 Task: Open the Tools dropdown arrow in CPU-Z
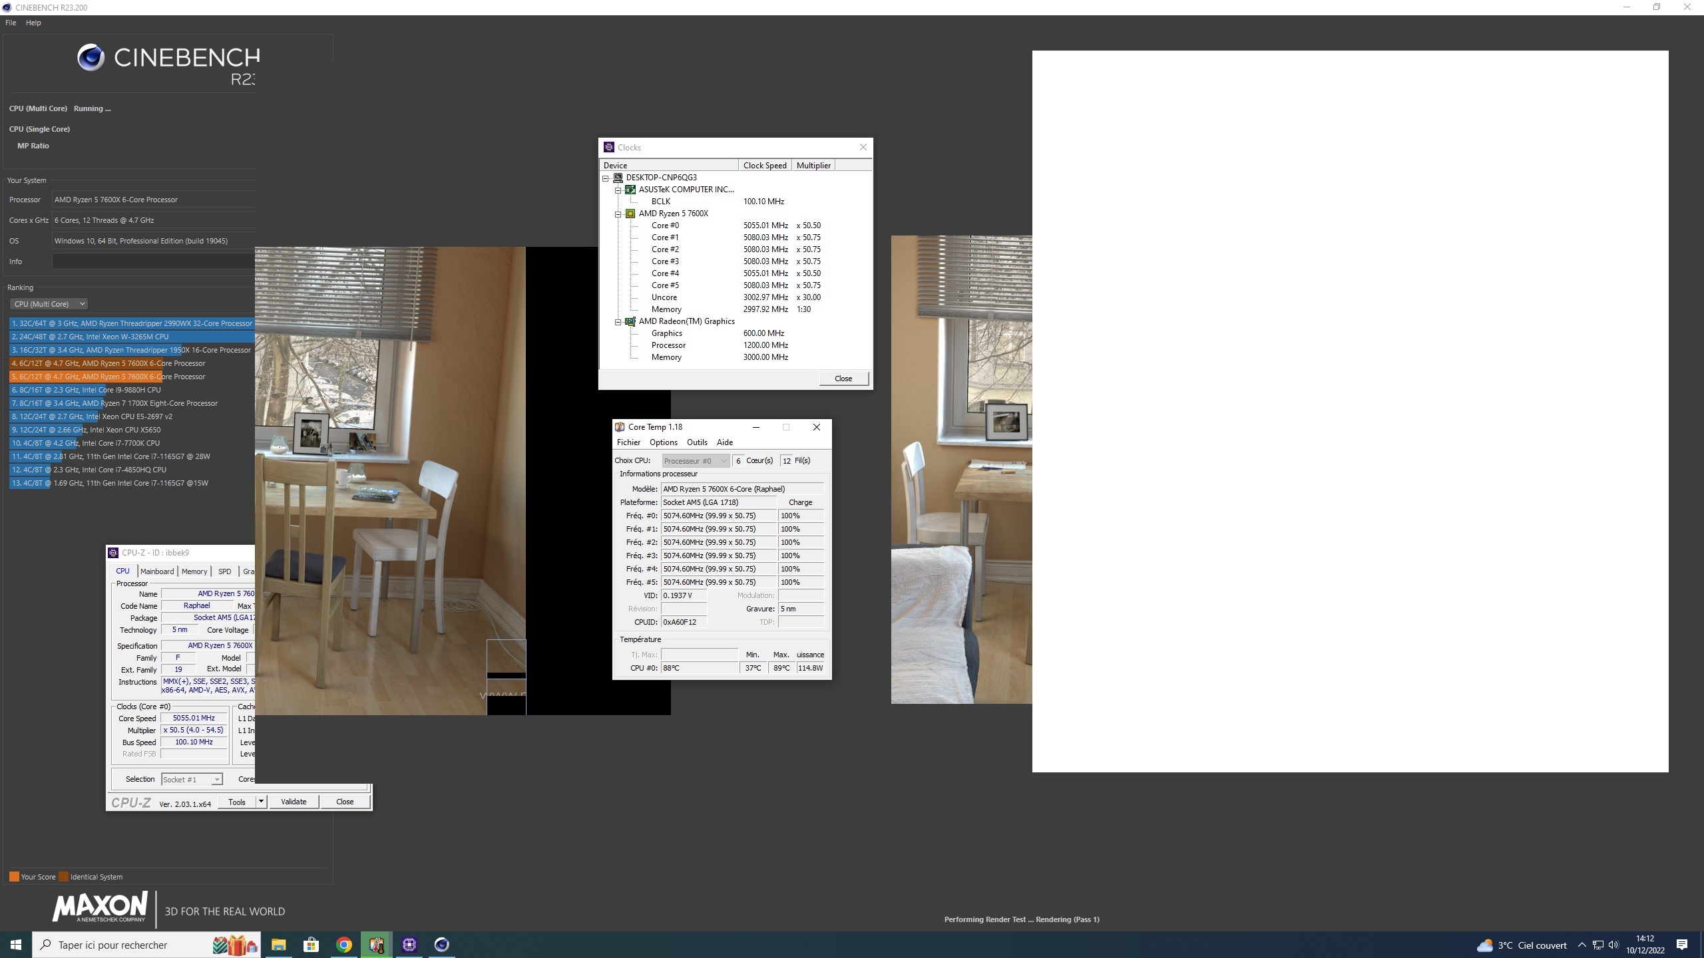pyautogui.click(x=261, y=802)
